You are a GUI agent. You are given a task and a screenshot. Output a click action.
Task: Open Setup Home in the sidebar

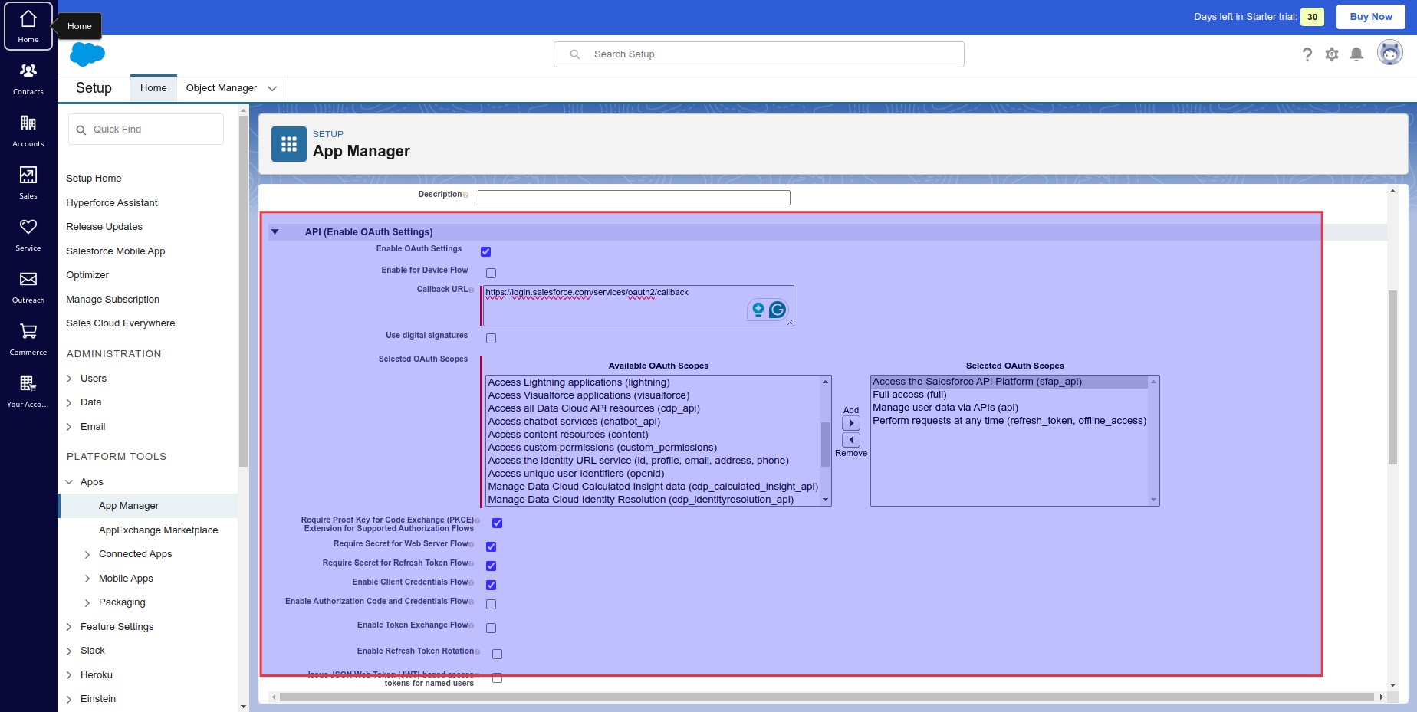click(x=94, y=179)
